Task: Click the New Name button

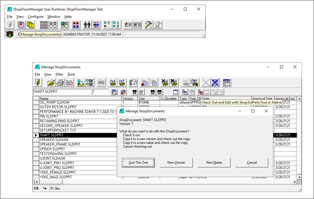Action: pos(214,163)
